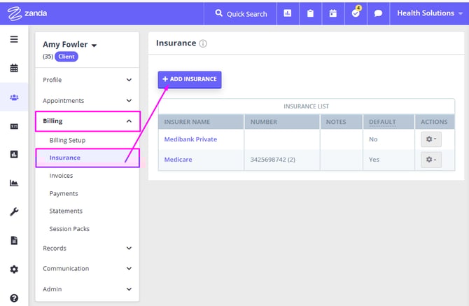Image resolution: width=469 pixels, height=306 pixels.
Task: Collapse the Billing section
Action: pyautogui.click(x=87, y=121)
